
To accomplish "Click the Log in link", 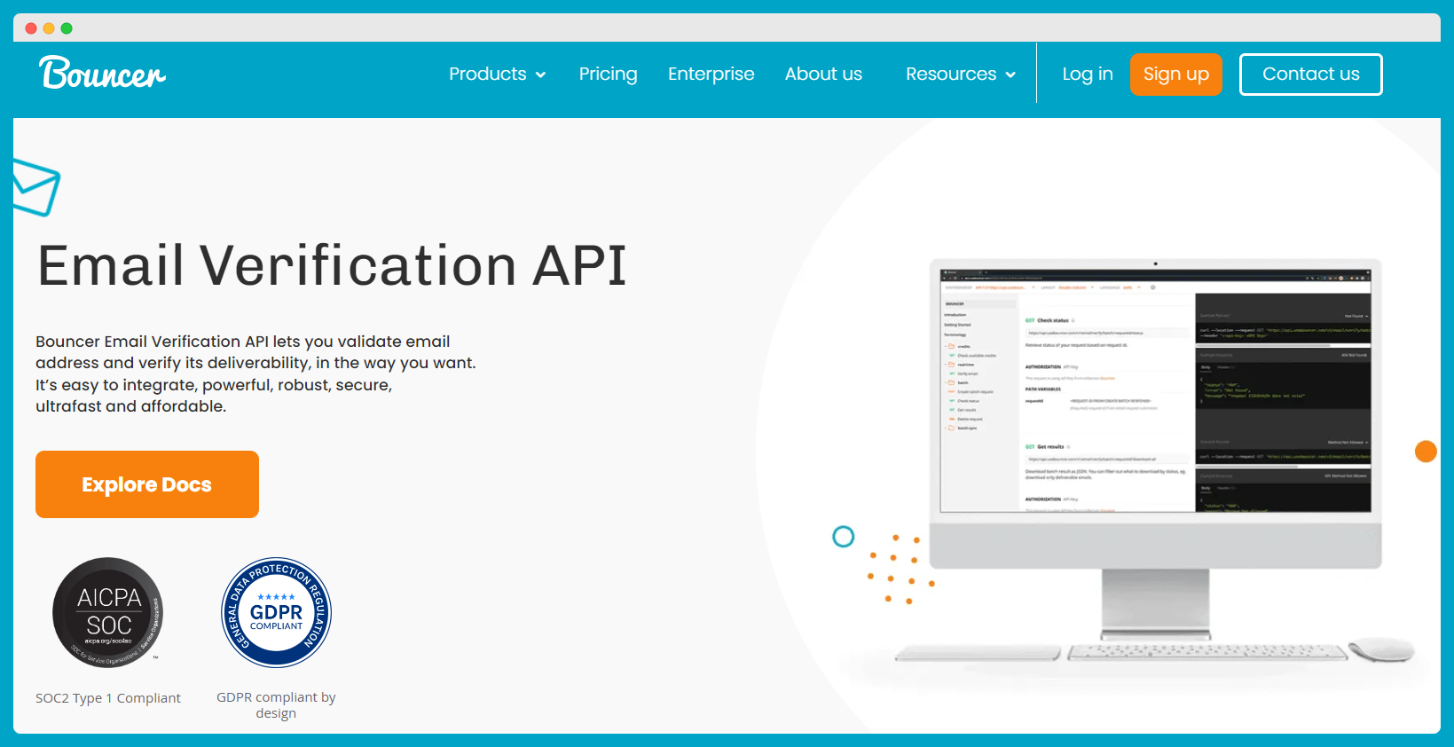I will 1087,75.
